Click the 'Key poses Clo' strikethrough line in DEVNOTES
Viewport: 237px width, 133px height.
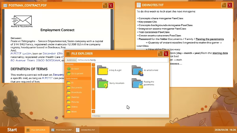click(147, 22)
